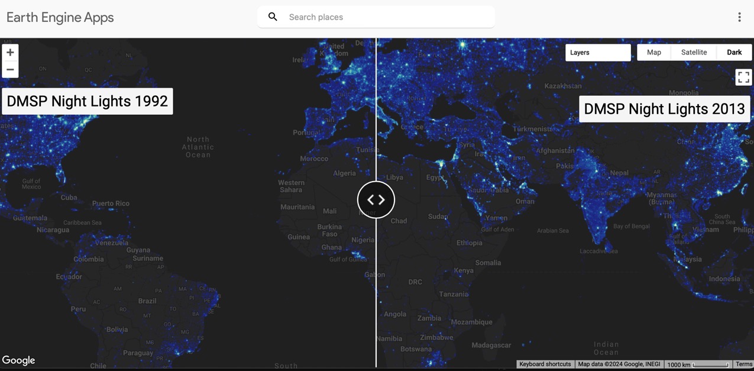Click the split-view swipe arrows handle
This screenshot has height=371, width=754.
click(x=376, y=199)
